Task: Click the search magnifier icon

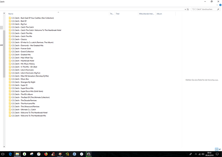Action: 218,9
